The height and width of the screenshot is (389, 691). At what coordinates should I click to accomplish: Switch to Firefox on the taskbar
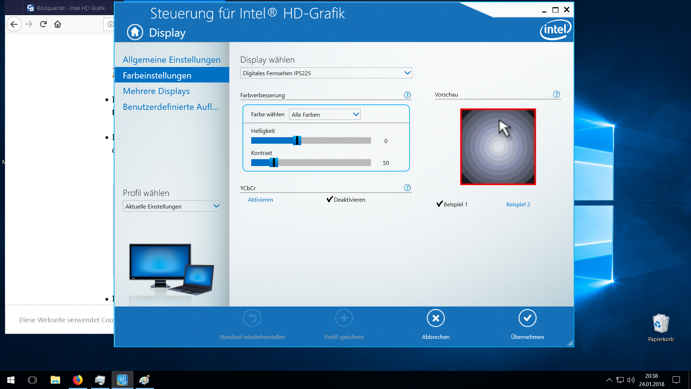pyautogui.click(x=77, y=380)
